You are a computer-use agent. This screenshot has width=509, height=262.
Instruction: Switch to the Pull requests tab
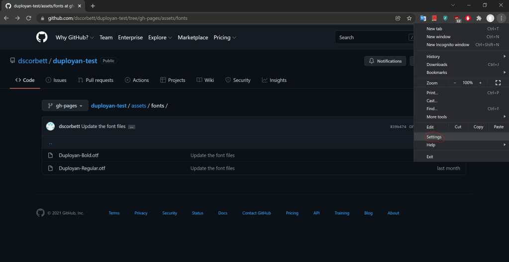click(x=95, y=80)
